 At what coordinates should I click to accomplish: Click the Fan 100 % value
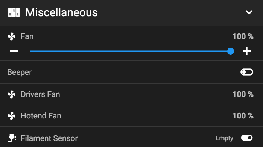(x=243, y=36)
